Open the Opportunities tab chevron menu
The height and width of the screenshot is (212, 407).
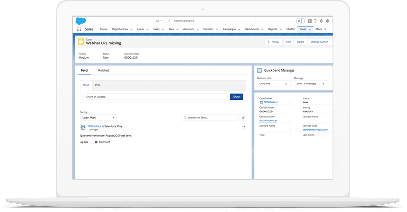(x=132, y=29)
